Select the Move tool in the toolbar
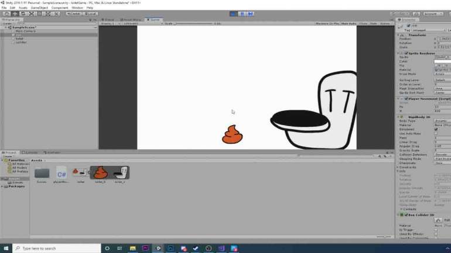Viewport: 451px width, 253px height. coord(15,13)
